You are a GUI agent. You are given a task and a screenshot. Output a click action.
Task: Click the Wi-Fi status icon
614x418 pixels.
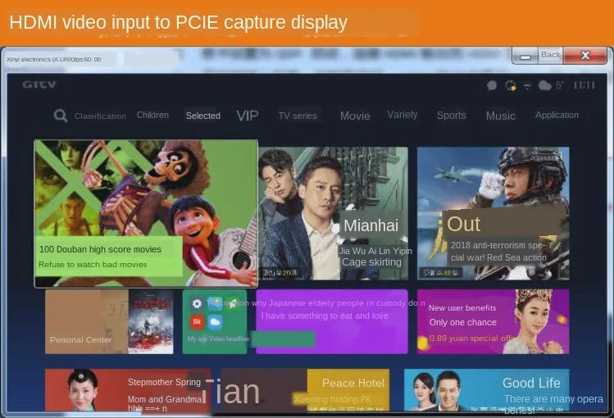tap(527, 86)
